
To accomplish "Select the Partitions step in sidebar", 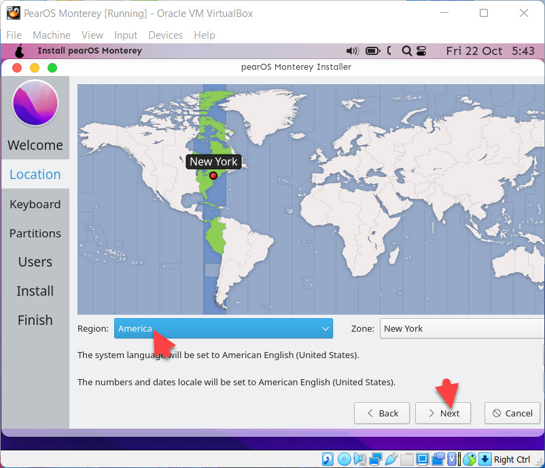I will 35,233.
